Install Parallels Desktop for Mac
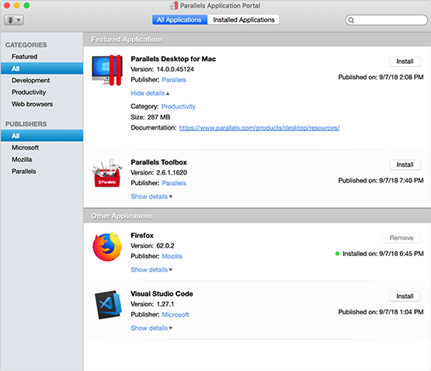 coord(405,61)
